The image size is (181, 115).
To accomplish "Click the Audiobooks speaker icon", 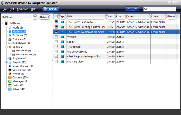I will pos(10,43).
